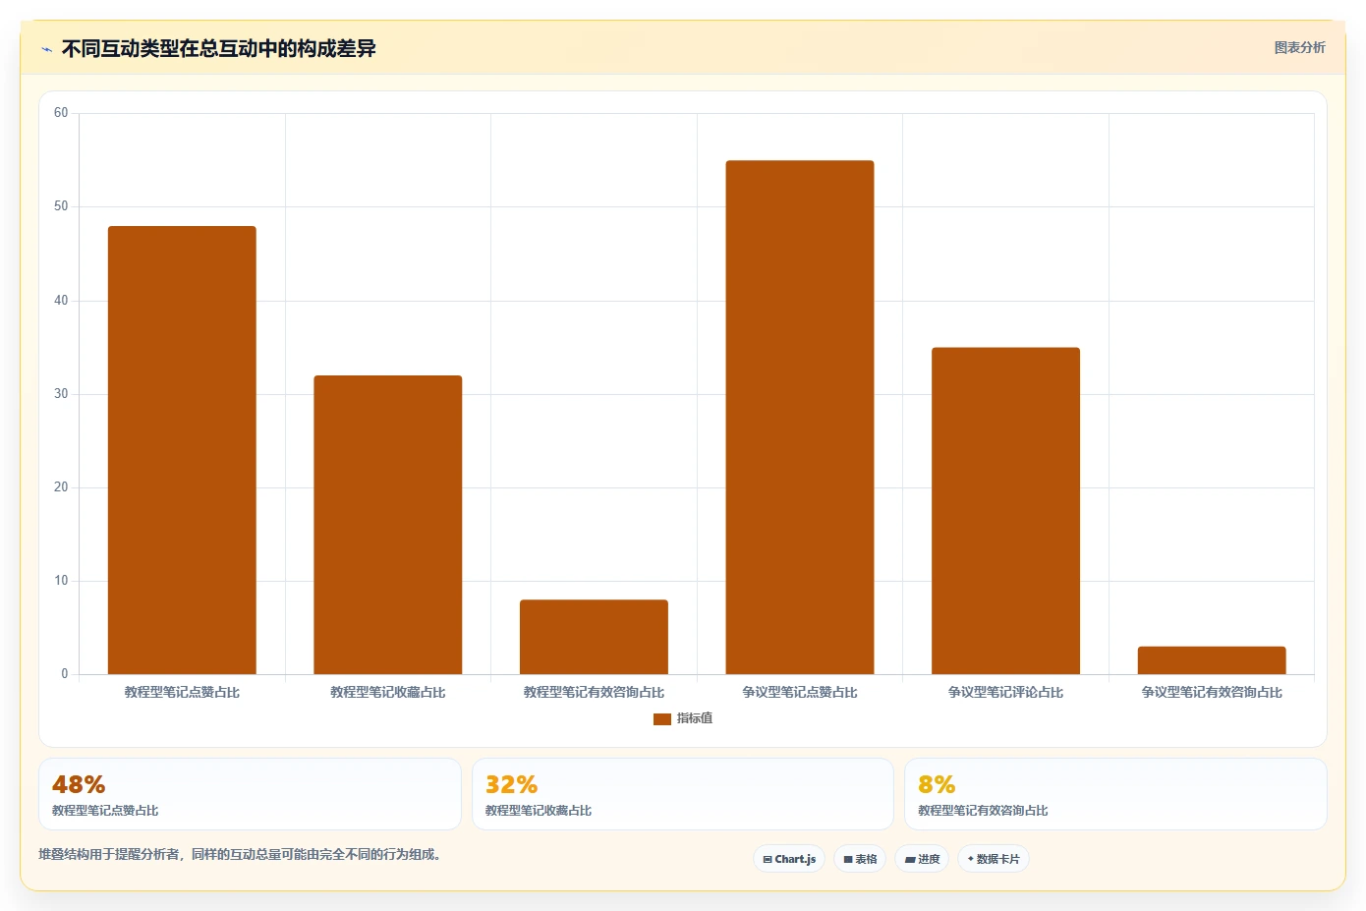
Task: Select the 教程型笔记有效咨询占比 bar
Action: tap(594, 637)
